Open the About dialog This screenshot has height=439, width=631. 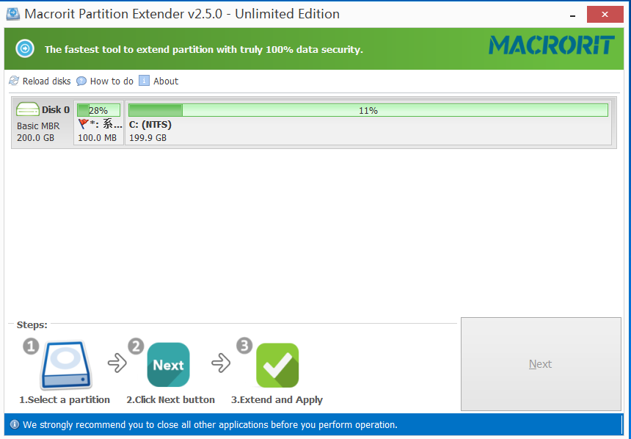point(159,81)
